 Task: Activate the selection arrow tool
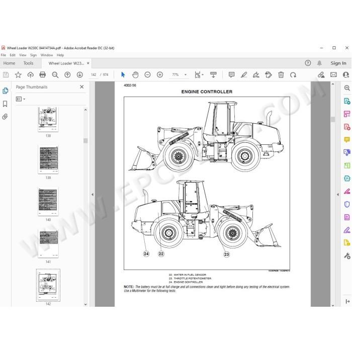point(123,75)
